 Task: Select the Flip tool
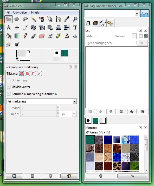click(67, 28)
